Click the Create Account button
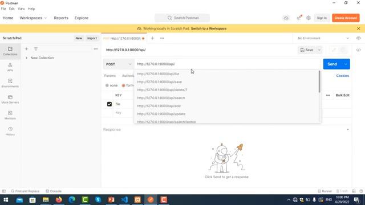Image resolution: width=365 pixels, height=205 pixels. coord(346,18)
